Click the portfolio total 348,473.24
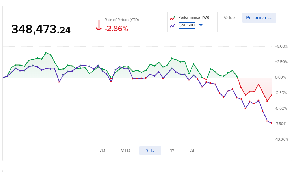This screenshot has height=172, width=292. click(41, 30)
